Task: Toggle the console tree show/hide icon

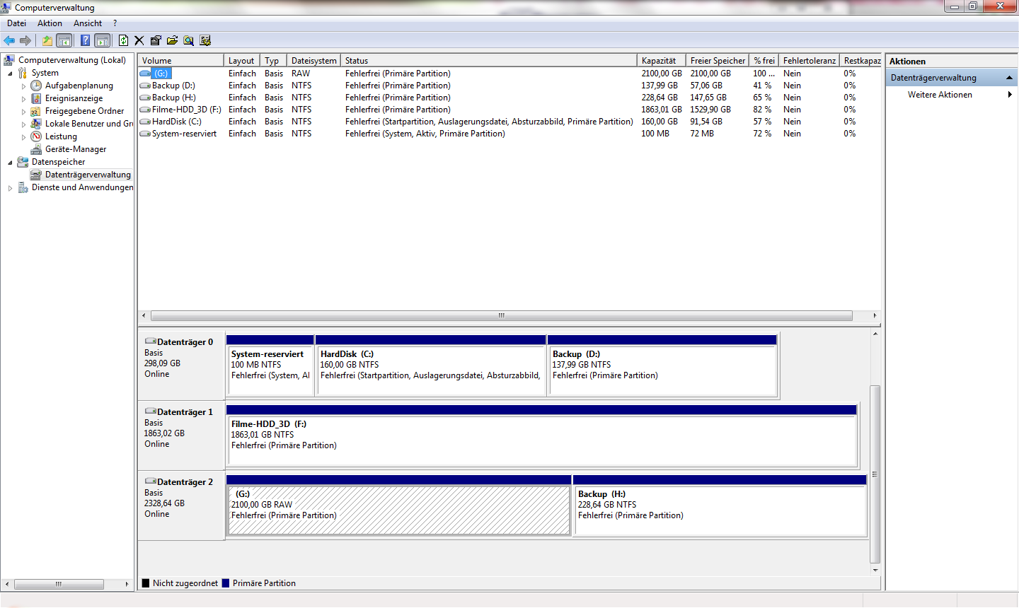Action: [64, 40]
